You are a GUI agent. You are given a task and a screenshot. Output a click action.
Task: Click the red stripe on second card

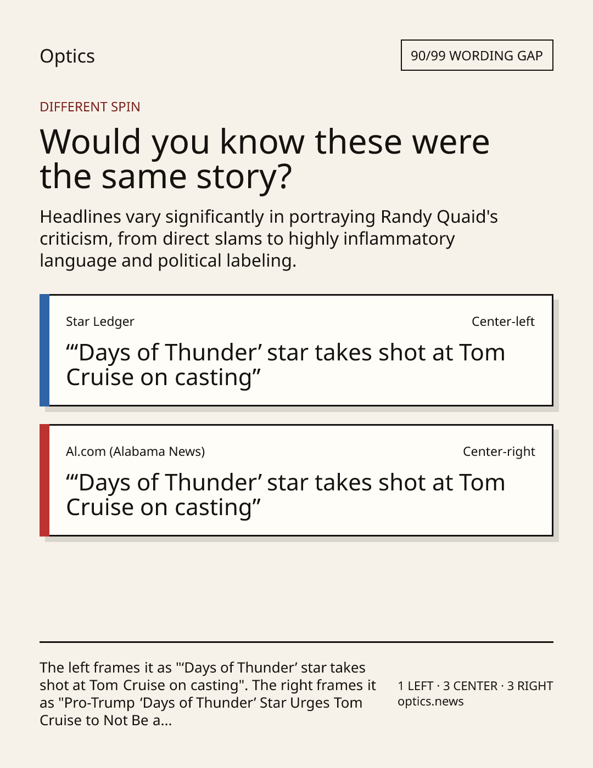(x=44, y=481)
